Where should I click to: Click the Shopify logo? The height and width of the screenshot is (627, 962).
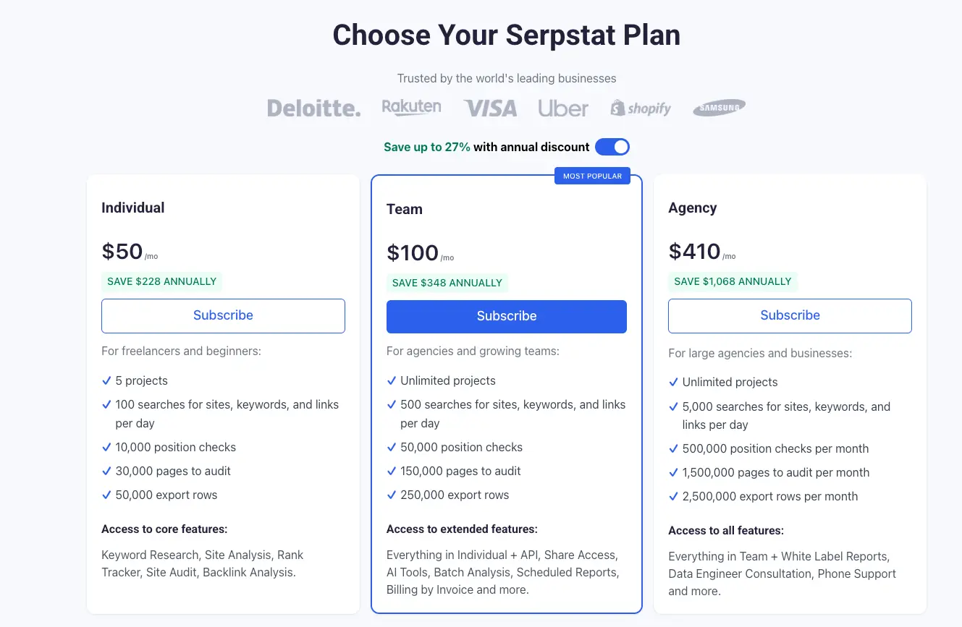[641, 108]
